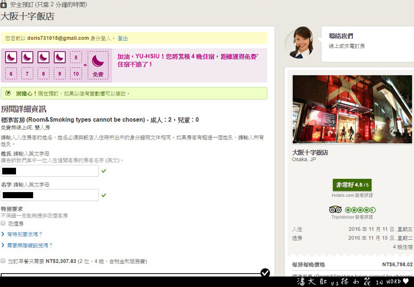Click TripAdvisor 旅客評語 reviews link
This screenshot has height=287, width=414.
[x=352, y=217]
